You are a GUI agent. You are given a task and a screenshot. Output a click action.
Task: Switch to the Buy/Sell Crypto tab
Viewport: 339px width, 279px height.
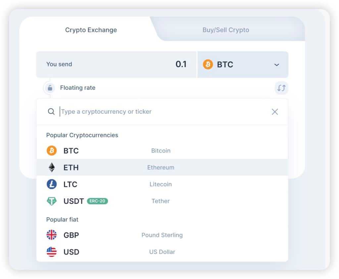click(226, 30)
